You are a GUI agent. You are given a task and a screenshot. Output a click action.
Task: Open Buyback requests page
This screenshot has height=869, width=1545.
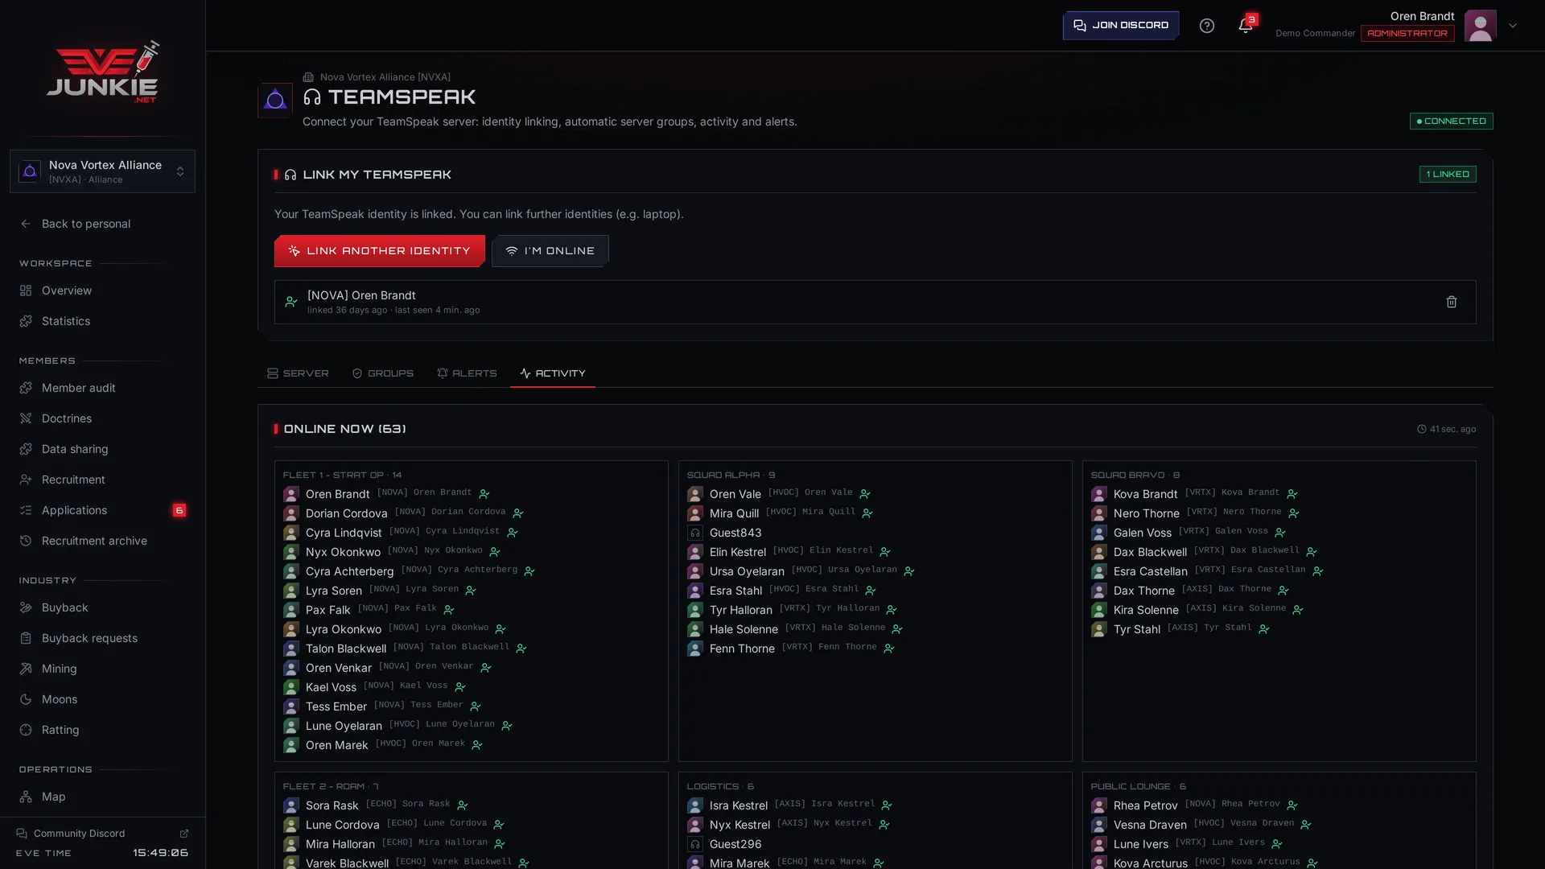coord(102,638)
